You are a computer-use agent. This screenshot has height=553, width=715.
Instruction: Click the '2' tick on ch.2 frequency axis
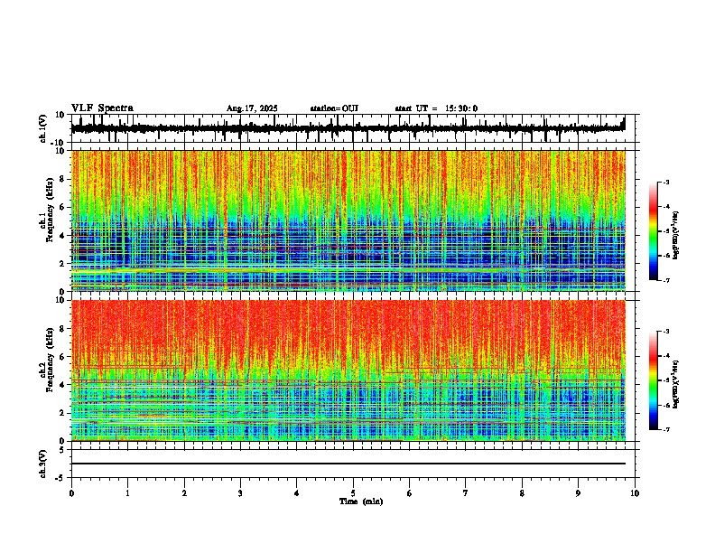(63, 413)
